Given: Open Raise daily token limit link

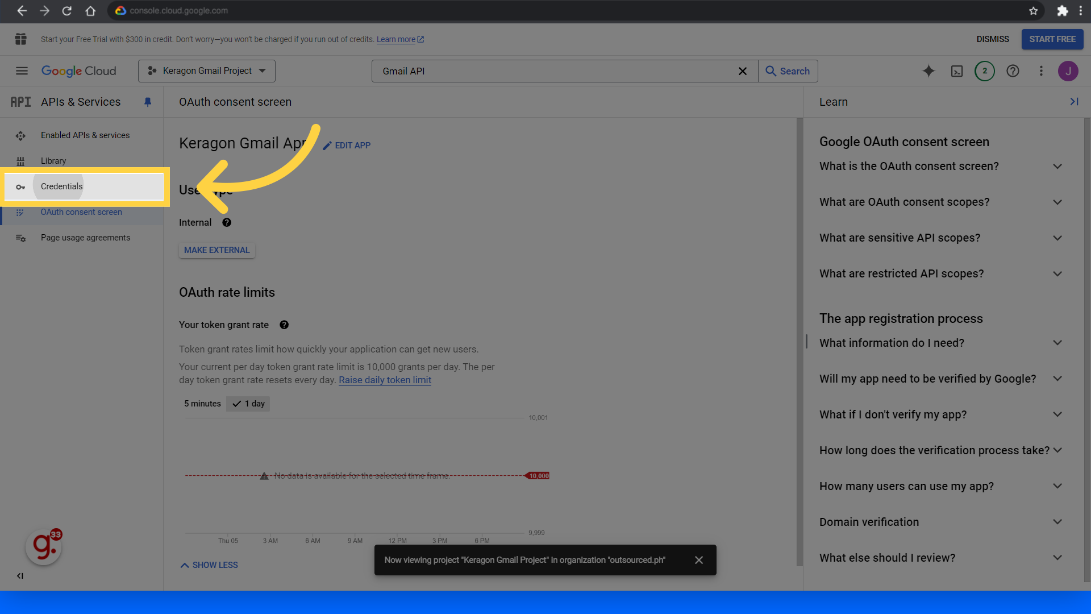Looking at the screenshot, I should [385, 380].
